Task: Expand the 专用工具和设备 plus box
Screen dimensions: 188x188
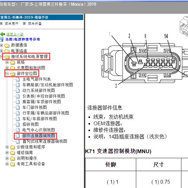Action: pyautogui.click(x=7, y=164)
